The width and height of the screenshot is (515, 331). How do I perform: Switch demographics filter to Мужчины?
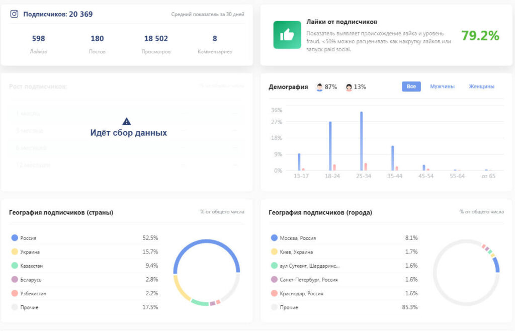(442, 87)
